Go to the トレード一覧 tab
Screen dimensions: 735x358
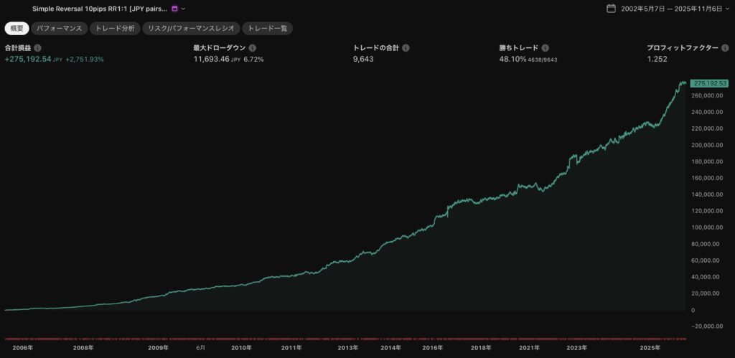(267, 29)
